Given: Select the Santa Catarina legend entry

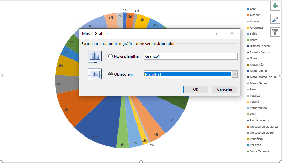Looking at the screenshot, I should pyautogui.click(x=260, y=151).
